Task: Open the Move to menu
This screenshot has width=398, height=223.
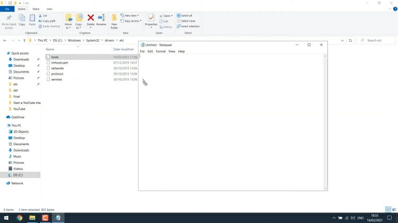Action: click(68, 21)
